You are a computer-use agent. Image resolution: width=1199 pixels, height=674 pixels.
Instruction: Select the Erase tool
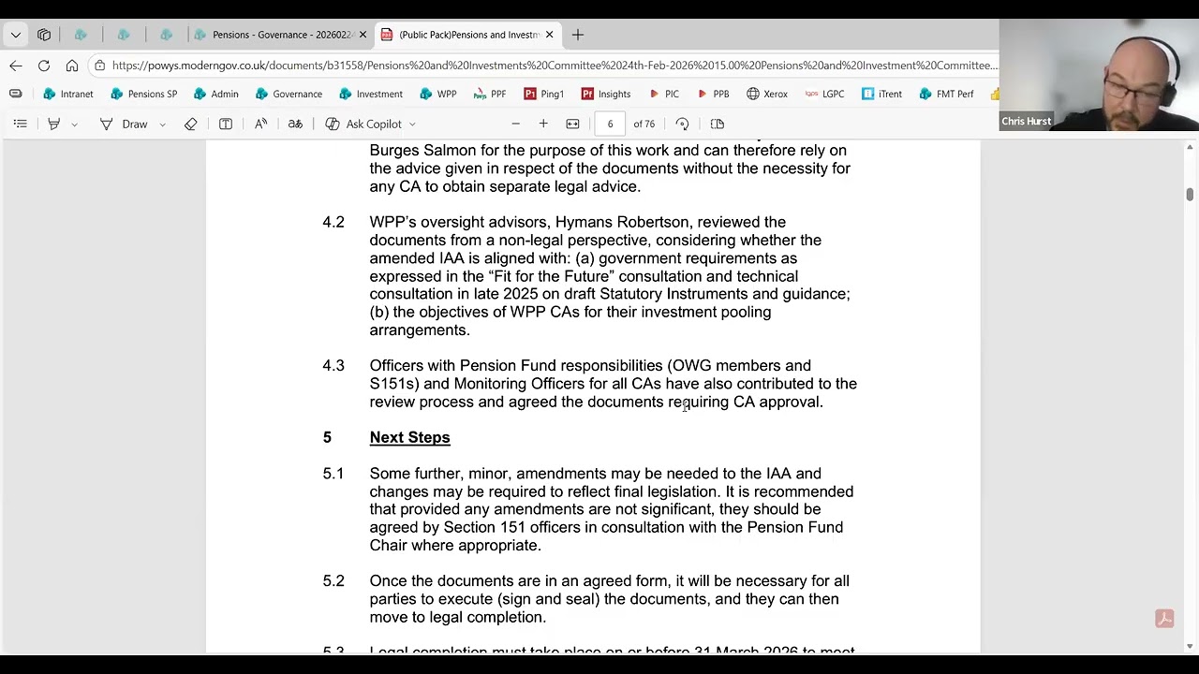191,124
